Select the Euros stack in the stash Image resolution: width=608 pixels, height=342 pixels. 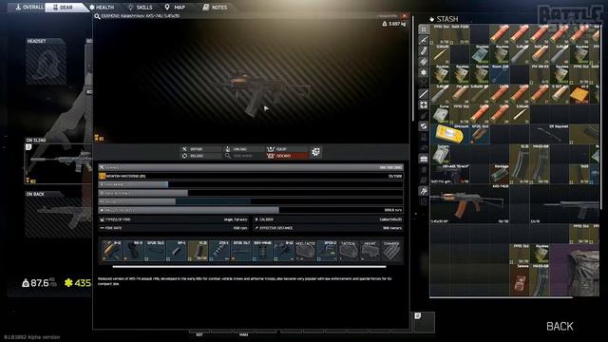point(440,114)
